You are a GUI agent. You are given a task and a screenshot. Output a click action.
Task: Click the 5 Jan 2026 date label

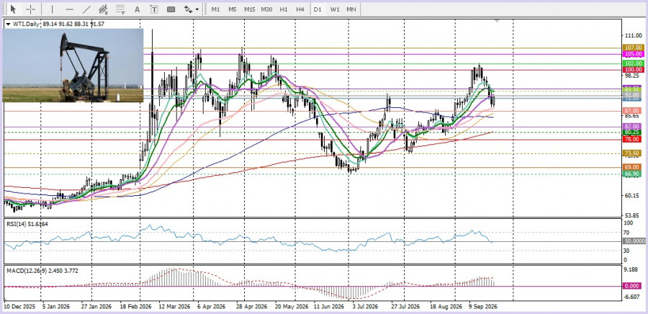(55, 307)
